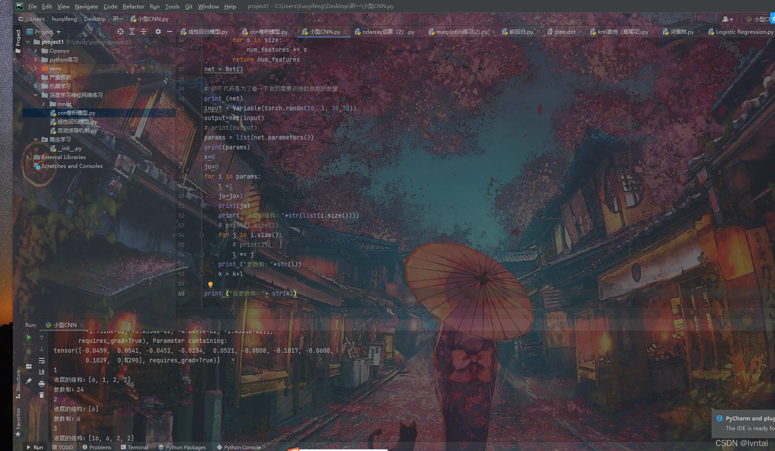Hide the Project tool window
This screenshot has width=775, height=451.
click(170, 31)
